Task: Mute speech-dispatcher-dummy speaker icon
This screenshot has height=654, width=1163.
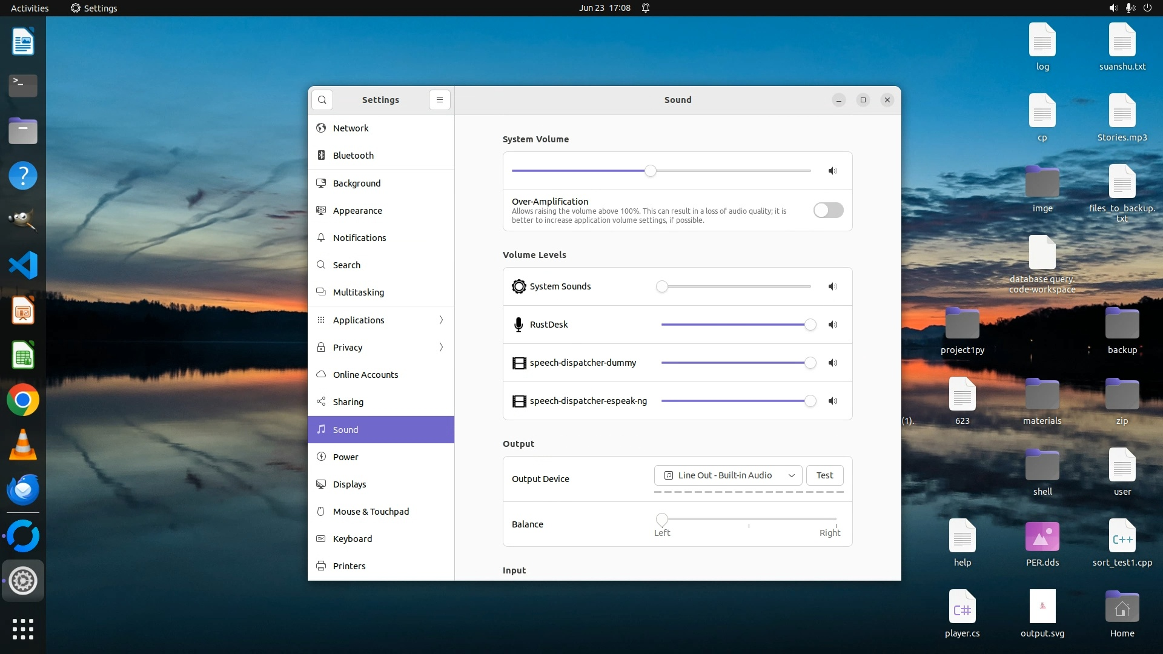Action: click(x=833, y=363)
